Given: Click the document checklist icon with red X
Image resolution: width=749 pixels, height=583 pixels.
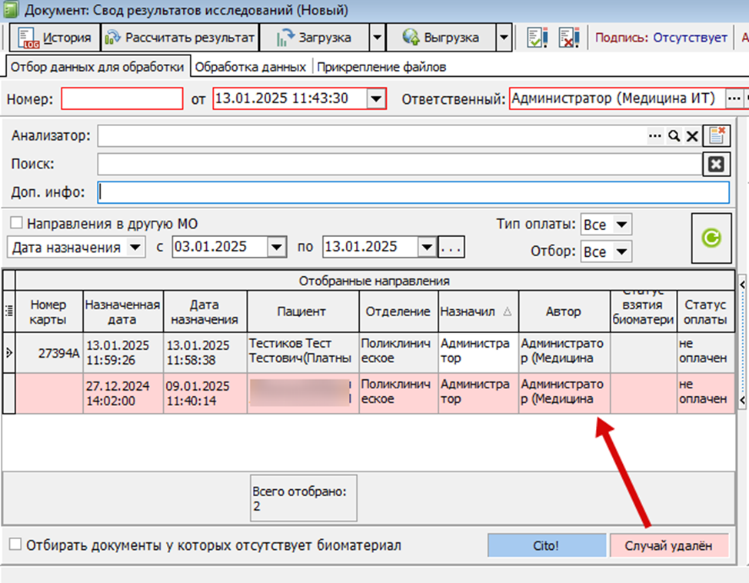Looking at the screenshot, I should coord(568,37).
